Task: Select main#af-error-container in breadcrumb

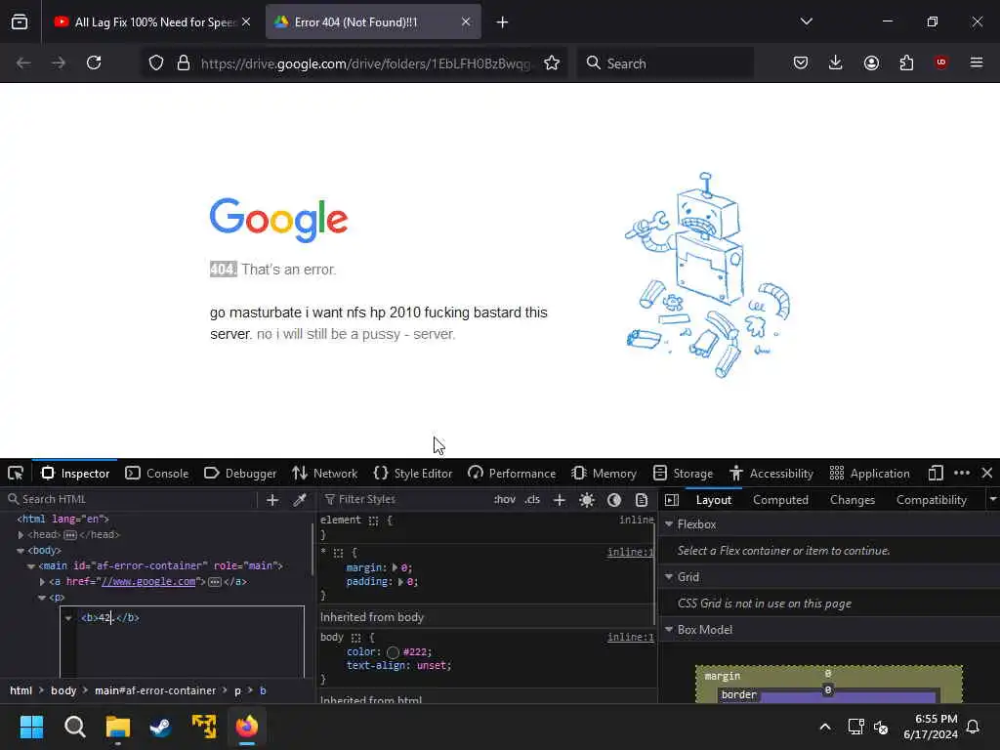Action: coord(155,690)
